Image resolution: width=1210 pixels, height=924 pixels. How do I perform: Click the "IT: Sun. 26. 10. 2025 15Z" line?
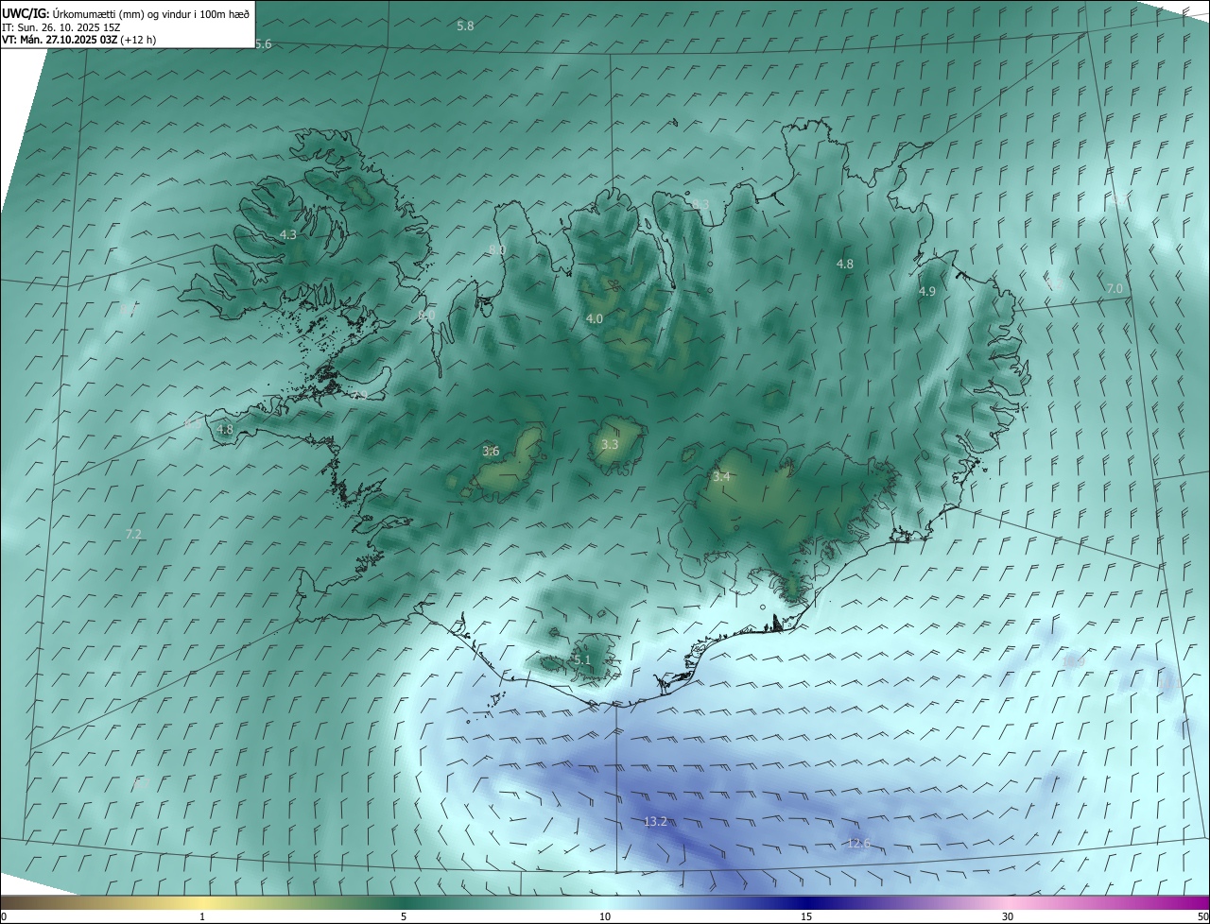pyautogui.click(x=60, y=27)
